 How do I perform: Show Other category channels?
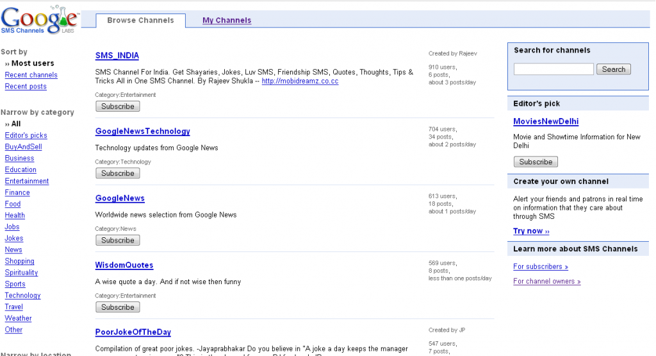click(x=13, y=330)
